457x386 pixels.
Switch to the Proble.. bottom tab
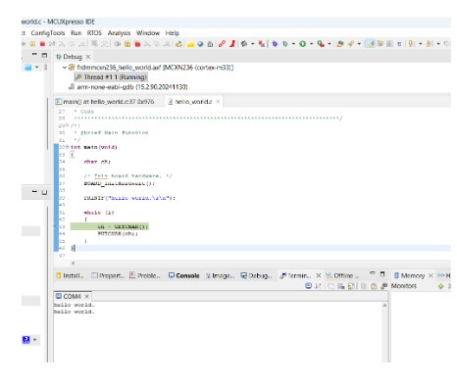[145, 275]
